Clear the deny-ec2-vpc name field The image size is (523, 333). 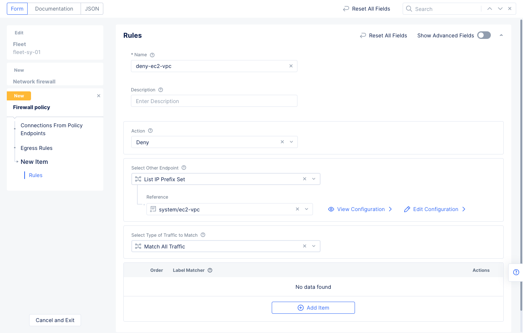pyautogui.click(x=291, y=66)
